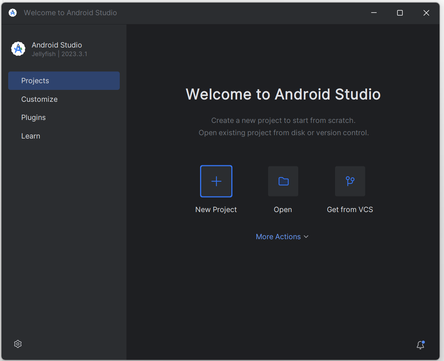Click the Android Studio name in sidebar
The width and height of the screenshot is (444, 361).
click(x=57, y=45)
